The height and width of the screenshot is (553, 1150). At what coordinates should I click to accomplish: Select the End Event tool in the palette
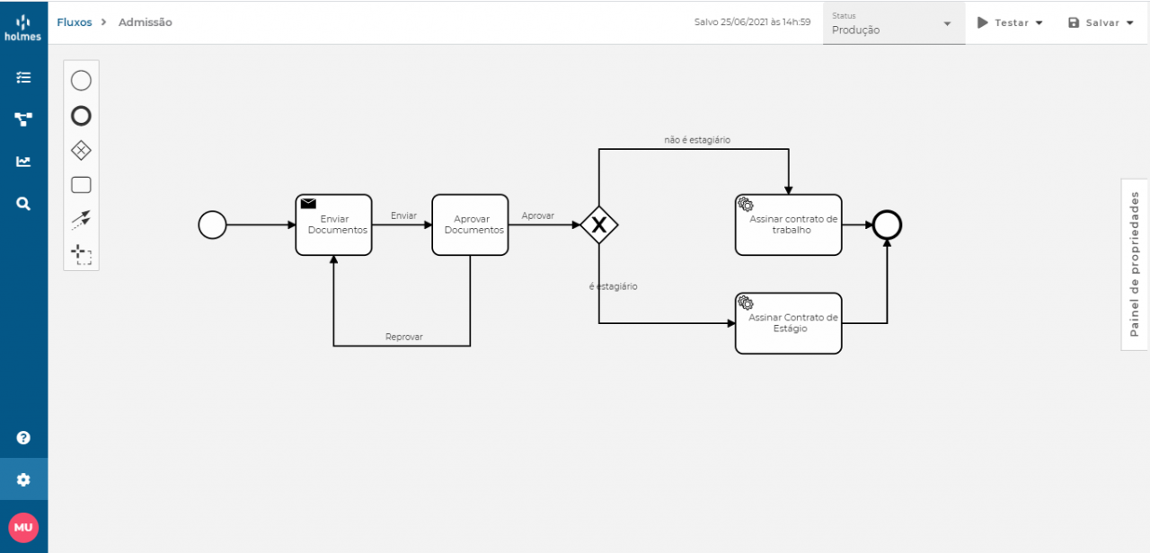81,115
